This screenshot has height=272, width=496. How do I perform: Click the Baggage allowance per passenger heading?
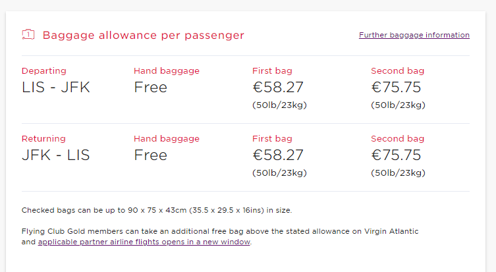[144, 35]
